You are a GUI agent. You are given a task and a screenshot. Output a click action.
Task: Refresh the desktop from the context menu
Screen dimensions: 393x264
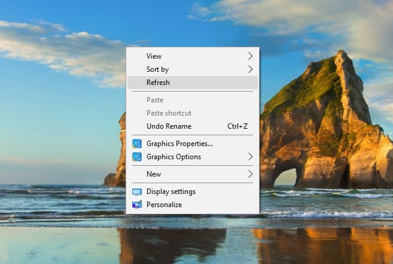pyautogui.click(x=158, y=83)
